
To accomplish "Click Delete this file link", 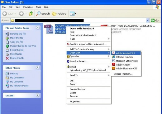I will [17, 58].
